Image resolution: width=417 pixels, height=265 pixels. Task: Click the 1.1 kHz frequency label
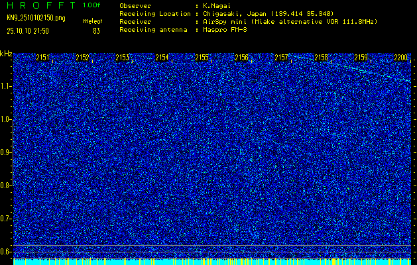click(x=6, y=86)
